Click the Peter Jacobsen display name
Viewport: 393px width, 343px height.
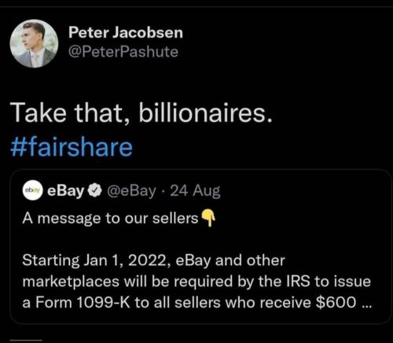tap(126, 32)
